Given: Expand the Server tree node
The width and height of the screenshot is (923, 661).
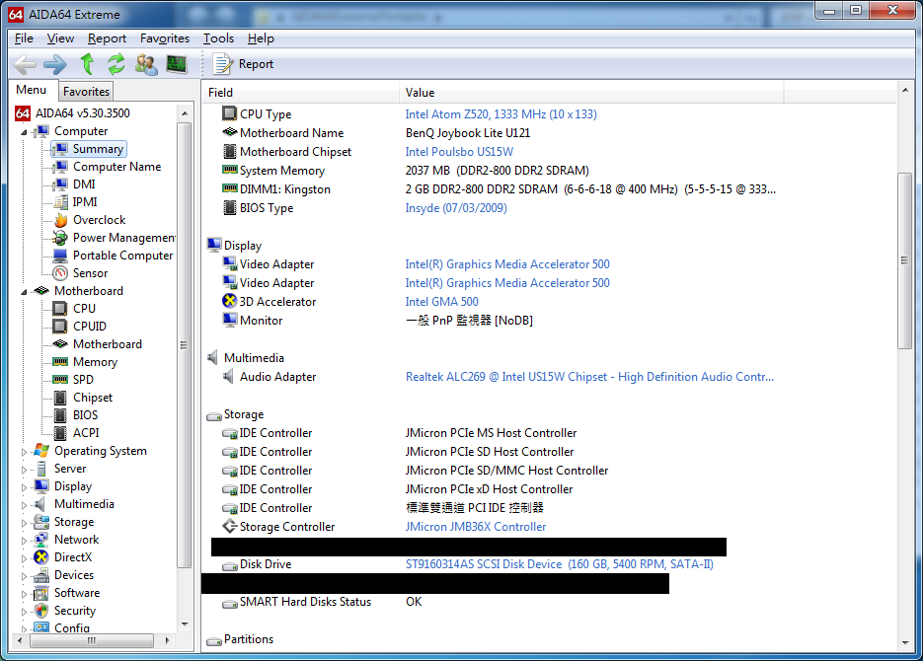Looking at the screenshot, I should pos(24,470).
